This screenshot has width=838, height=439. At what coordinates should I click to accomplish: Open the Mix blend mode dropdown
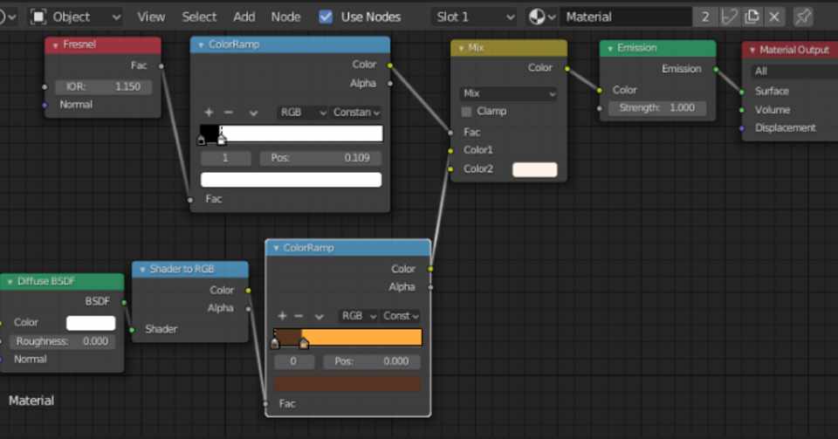point(508,93)
